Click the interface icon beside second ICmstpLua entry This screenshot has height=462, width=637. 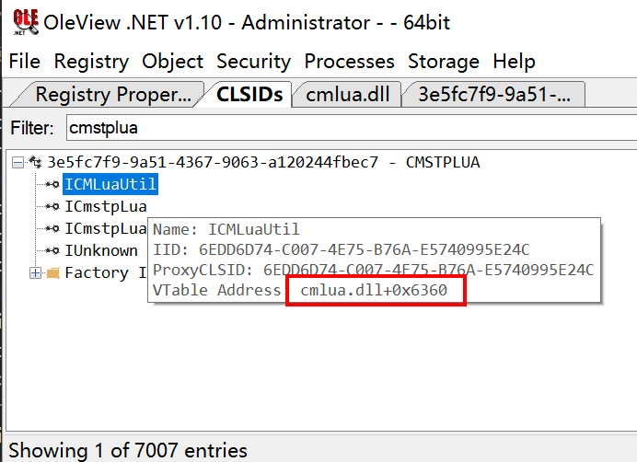(52, 228)
